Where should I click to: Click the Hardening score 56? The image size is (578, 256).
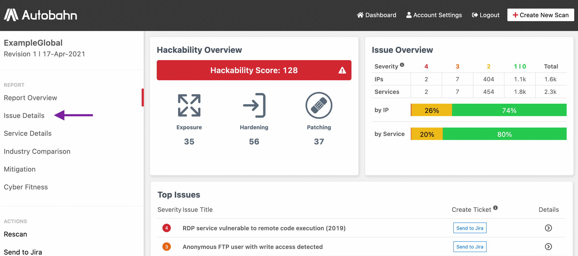(x=254, y=142)
